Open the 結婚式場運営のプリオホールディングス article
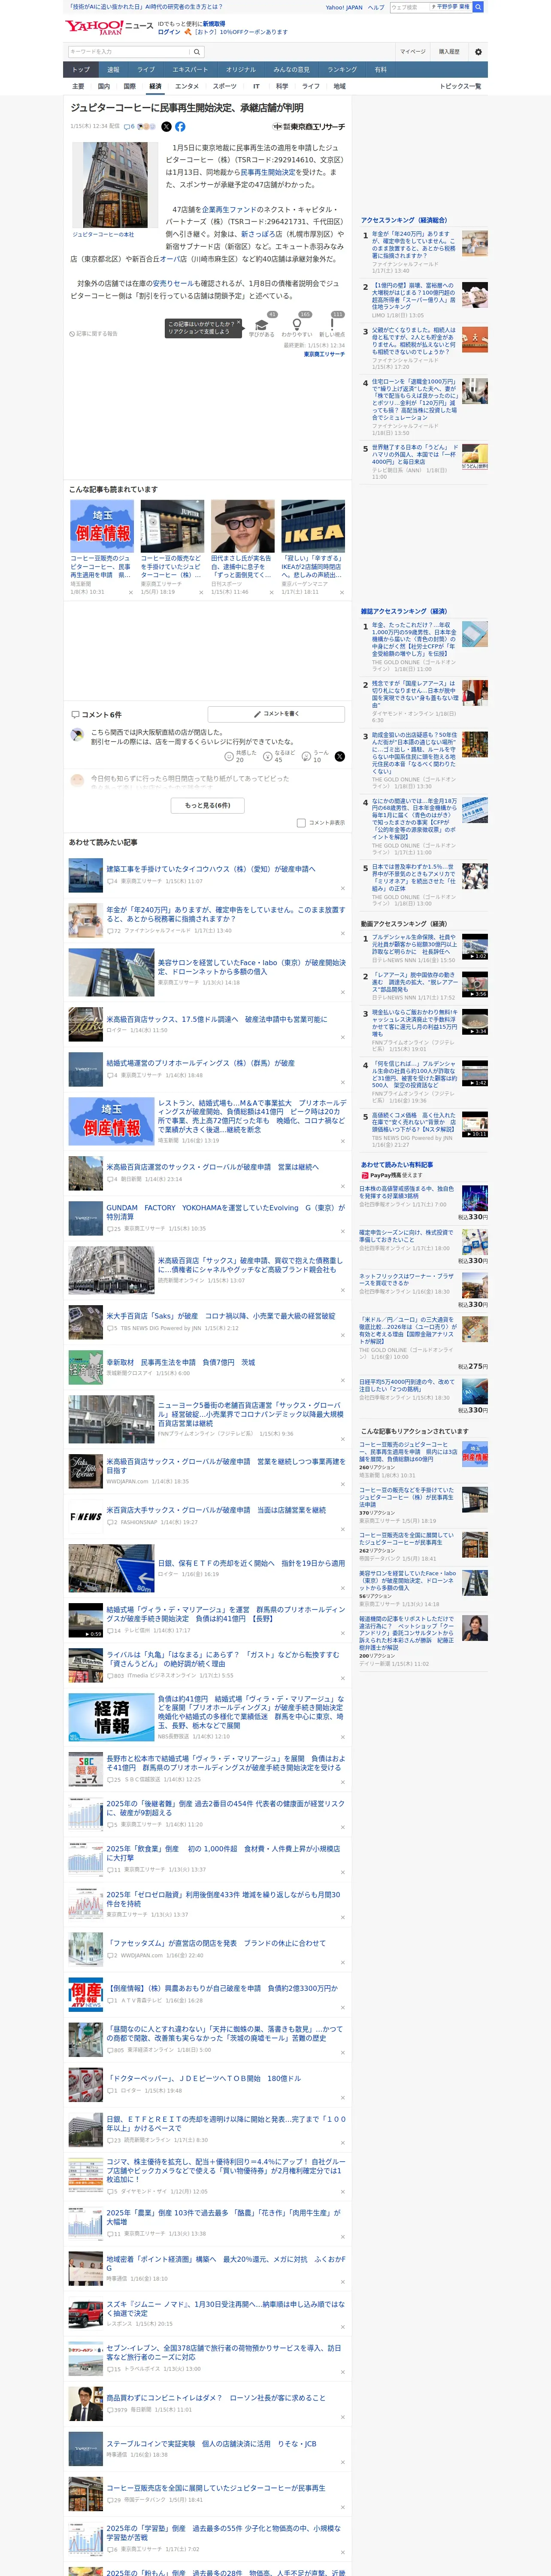551x2576 pixels. (x=200, y=1063)
